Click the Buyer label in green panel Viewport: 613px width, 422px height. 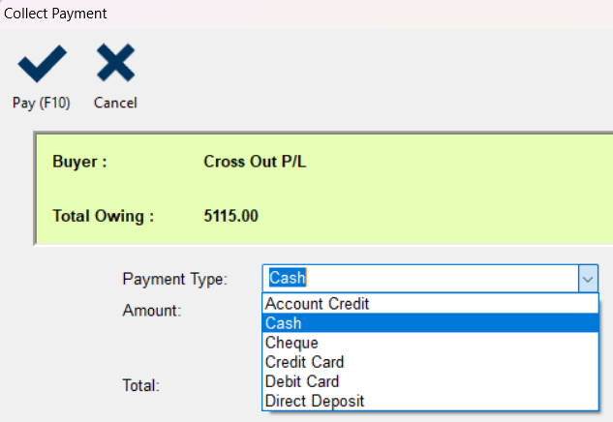[x=79, y=162]
